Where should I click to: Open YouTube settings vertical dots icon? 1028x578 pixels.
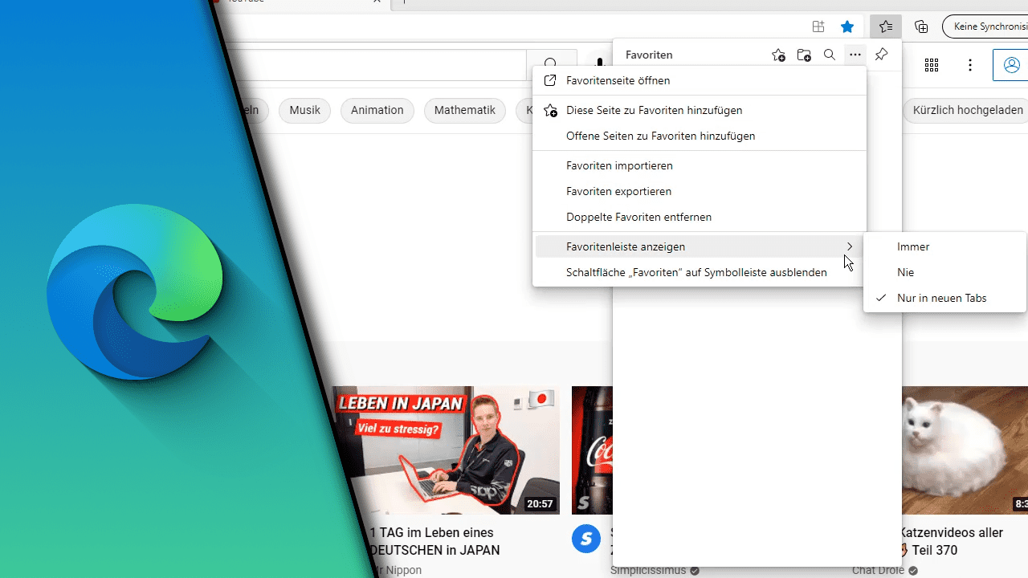pyautogui.click(x=970, y=65)
